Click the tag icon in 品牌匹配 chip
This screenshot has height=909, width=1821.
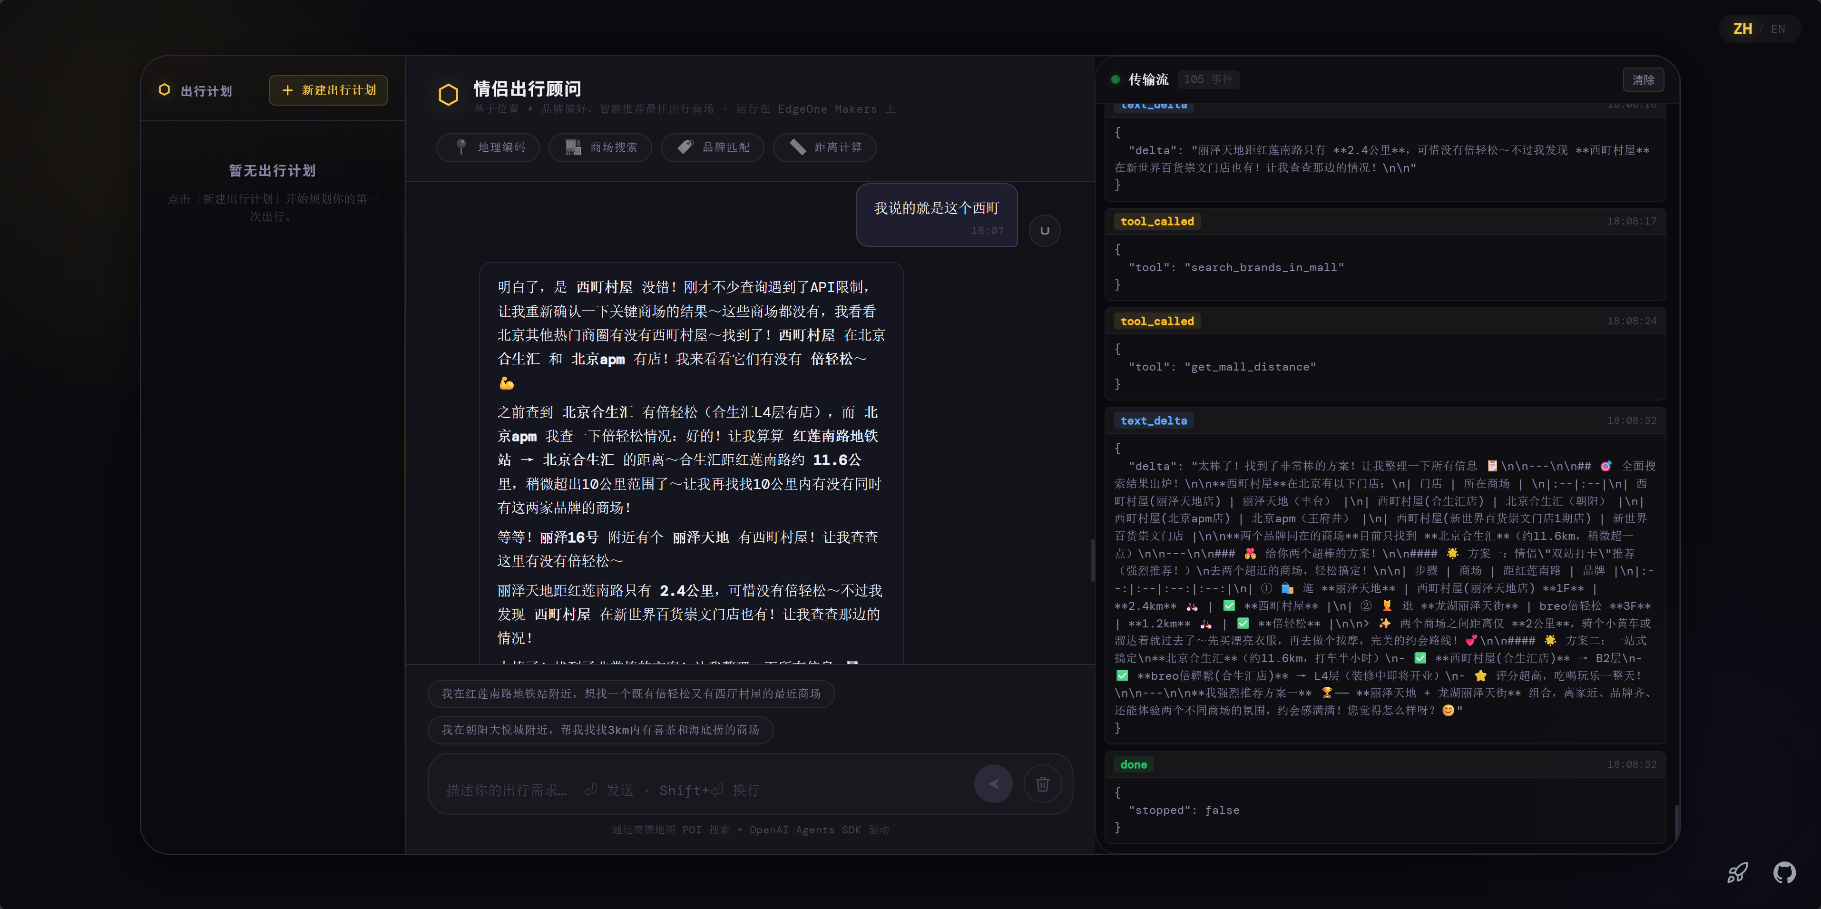(x=685, y=147)
